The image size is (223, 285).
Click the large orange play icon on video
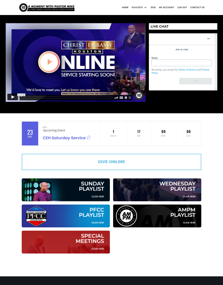pyautogui.click(x=49, y=62)
